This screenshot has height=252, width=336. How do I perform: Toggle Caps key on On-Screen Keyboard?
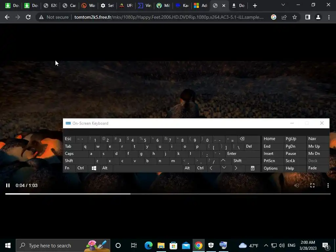pyautogui.click(x=76, y=154)
